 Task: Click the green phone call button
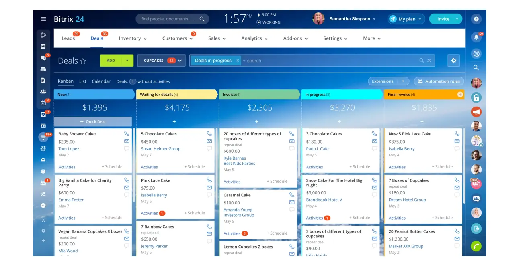click(476, 246)
